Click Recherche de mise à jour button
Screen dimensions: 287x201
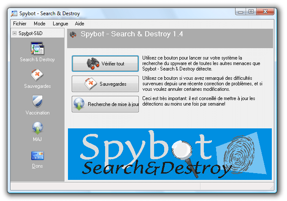tap(105, 104)
